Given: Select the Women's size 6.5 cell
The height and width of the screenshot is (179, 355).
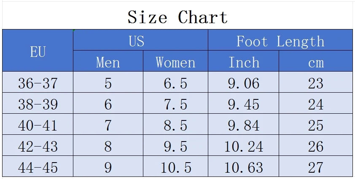Looking at the screenshot, I should [x=175, y=83].
